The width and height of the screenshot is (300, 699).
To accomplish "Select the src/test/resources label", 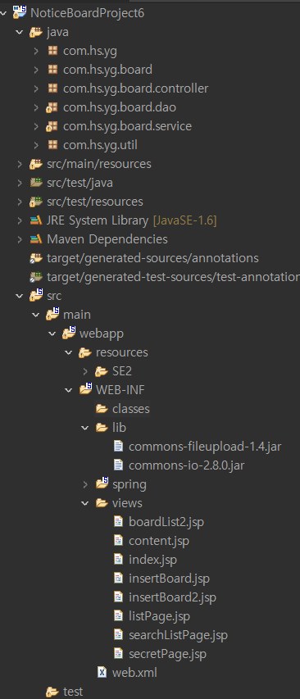I will [95, 202].
